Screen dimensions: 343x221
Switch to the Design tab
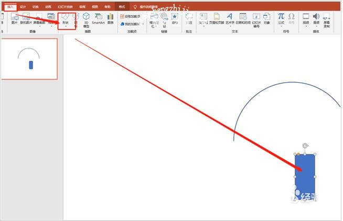point(23,7)
